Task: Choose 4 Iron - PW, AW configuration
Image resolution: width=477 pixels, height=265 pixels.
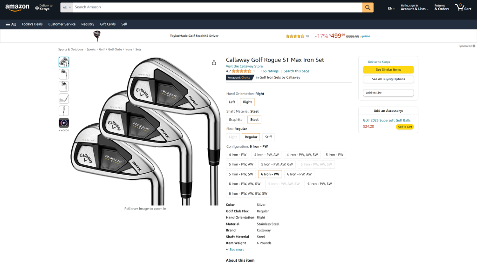Action: tap(266, 155)
